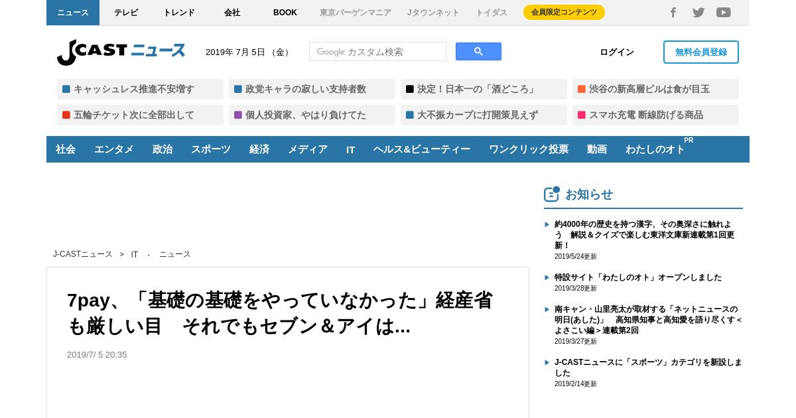Select スポーツ in the category menu
The width and height of the screenshot is (796, 418).
coord(211,149)
